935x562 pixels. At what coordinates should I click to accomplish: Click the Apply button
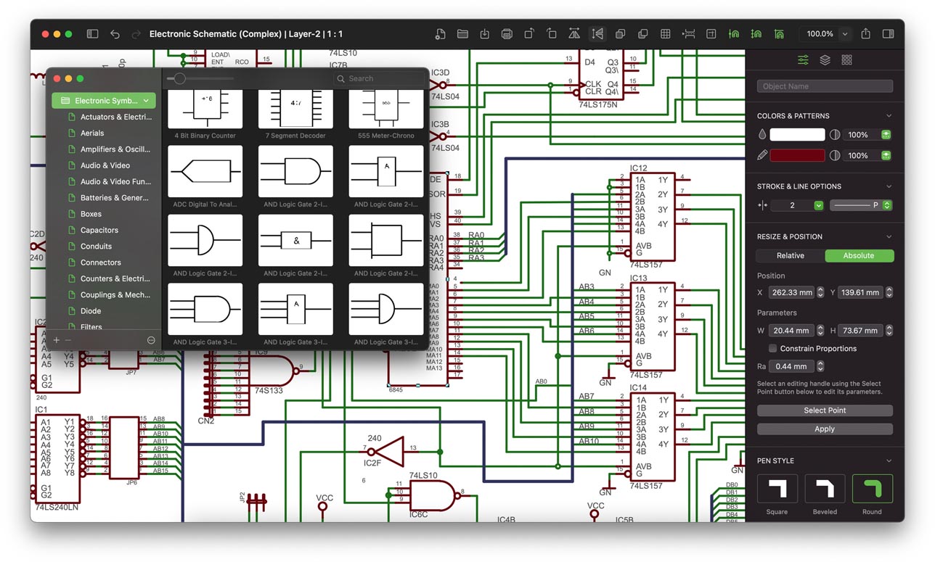pos(825,429)
